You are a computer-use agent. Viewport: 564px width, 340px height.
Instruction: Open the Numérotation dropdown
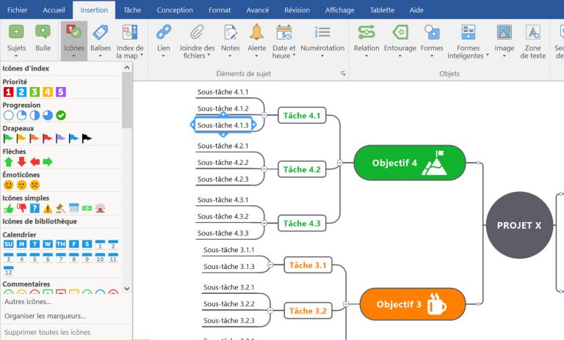pyautogui.click(x=322, y=56)
